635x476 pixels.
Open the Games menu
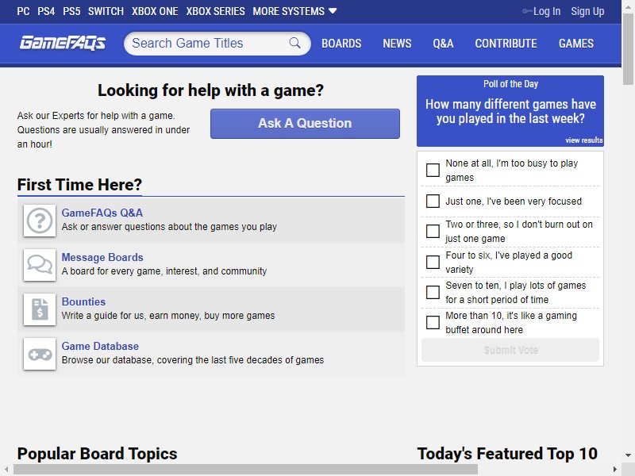(576, 44)
